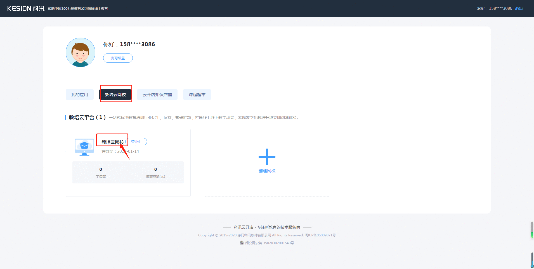Click the blue plus create icon
Viewport: 534px width, 269px height.
pos(267,157)
